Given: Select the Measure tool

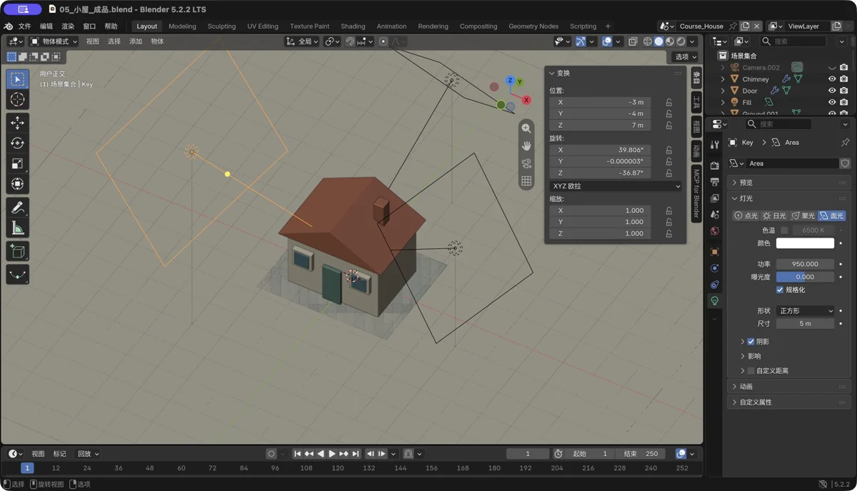Looking at the screenshot, I should (x=17, y=228).
